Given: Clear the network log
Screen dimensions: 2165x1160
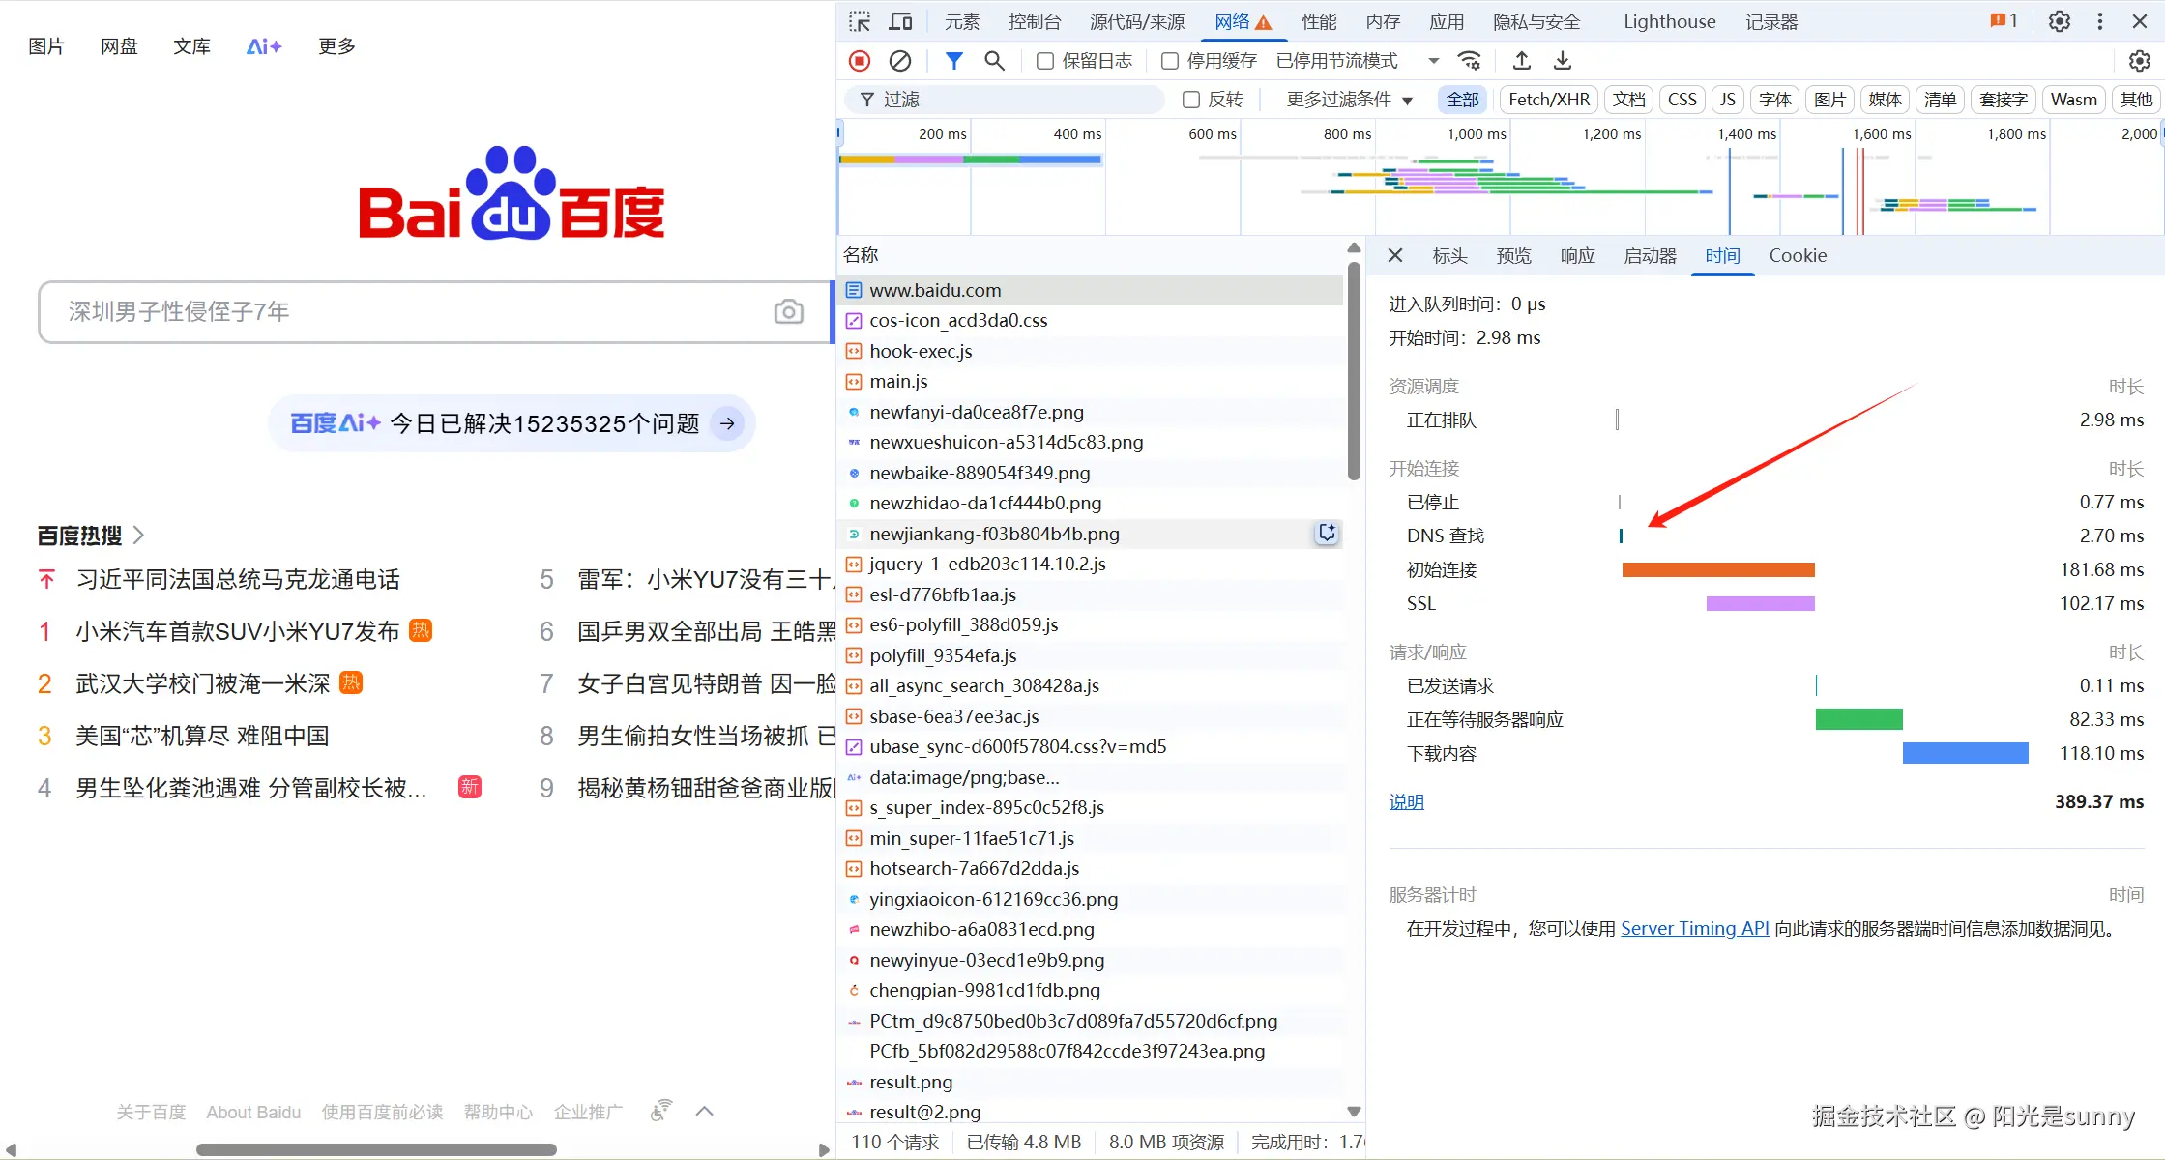Looking at the screenshot, I should pos(899,61).
